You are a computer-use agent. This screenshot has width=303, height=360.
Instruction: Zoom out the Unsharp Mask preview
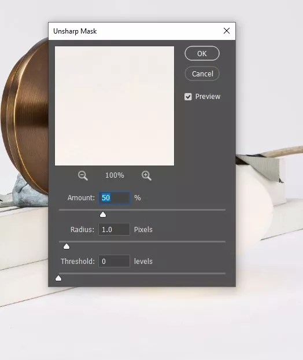pyautogui.click(x=83, y=175)
